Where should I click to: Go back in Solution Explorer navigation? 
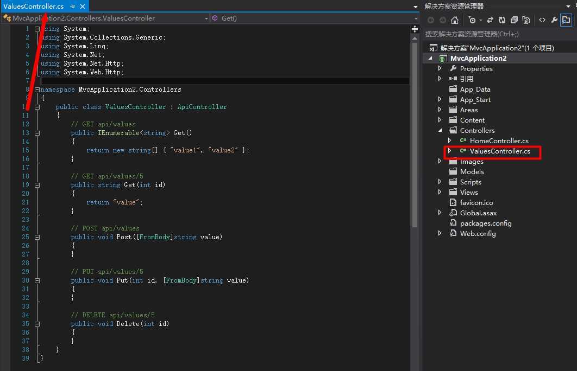click(x=431, y=20)
